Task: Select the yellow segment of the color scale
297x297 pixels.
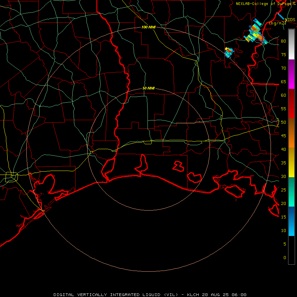Action: pos(291,162)
